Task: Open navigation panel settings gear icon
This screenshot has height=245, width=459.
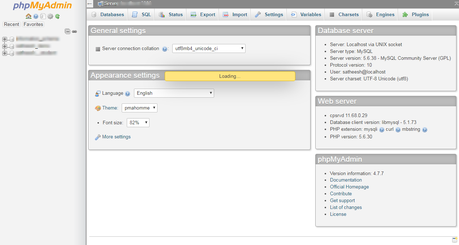Action: pos(50,16)
